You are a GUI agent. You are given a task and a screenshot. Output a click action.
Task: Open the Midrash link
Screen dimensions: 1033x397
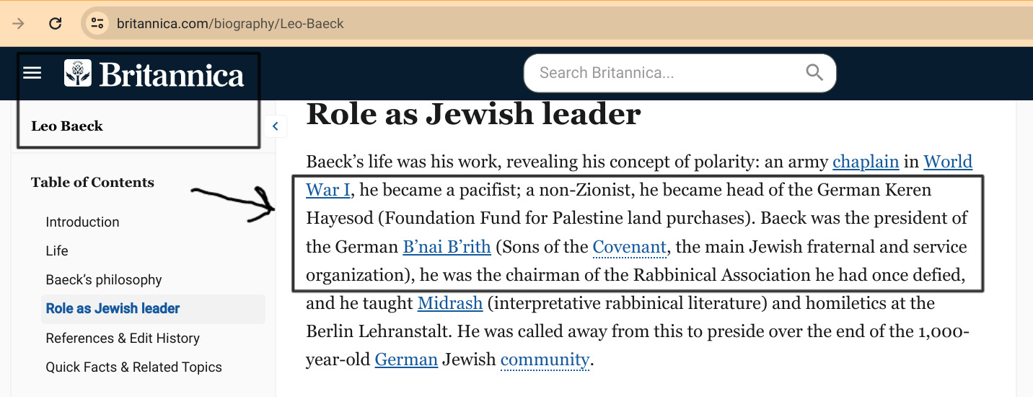[x=449, y=303]
